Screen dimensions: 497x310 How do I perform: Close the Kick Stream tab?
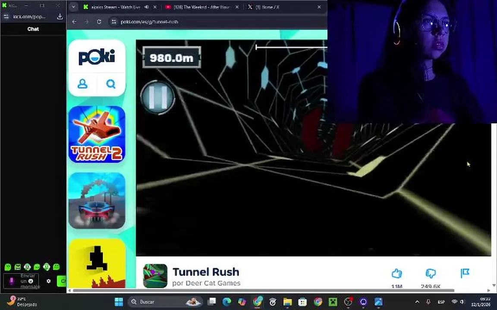click(x=155, y=7)
